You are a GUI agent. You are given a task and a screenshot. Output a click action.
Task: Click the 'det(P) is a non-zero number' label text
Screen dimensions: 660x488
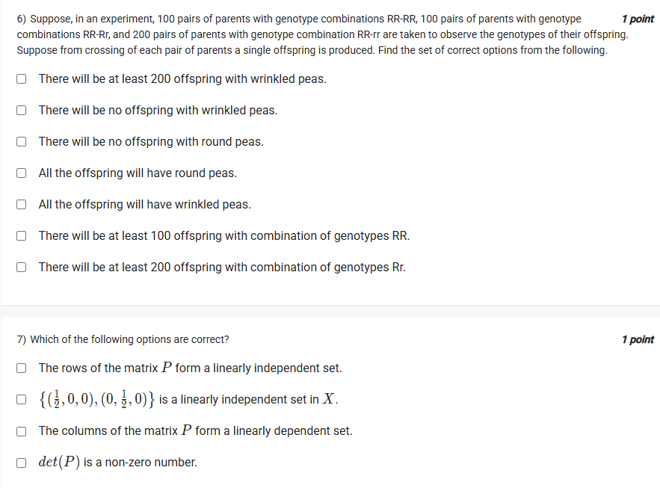tap(118, 462)
